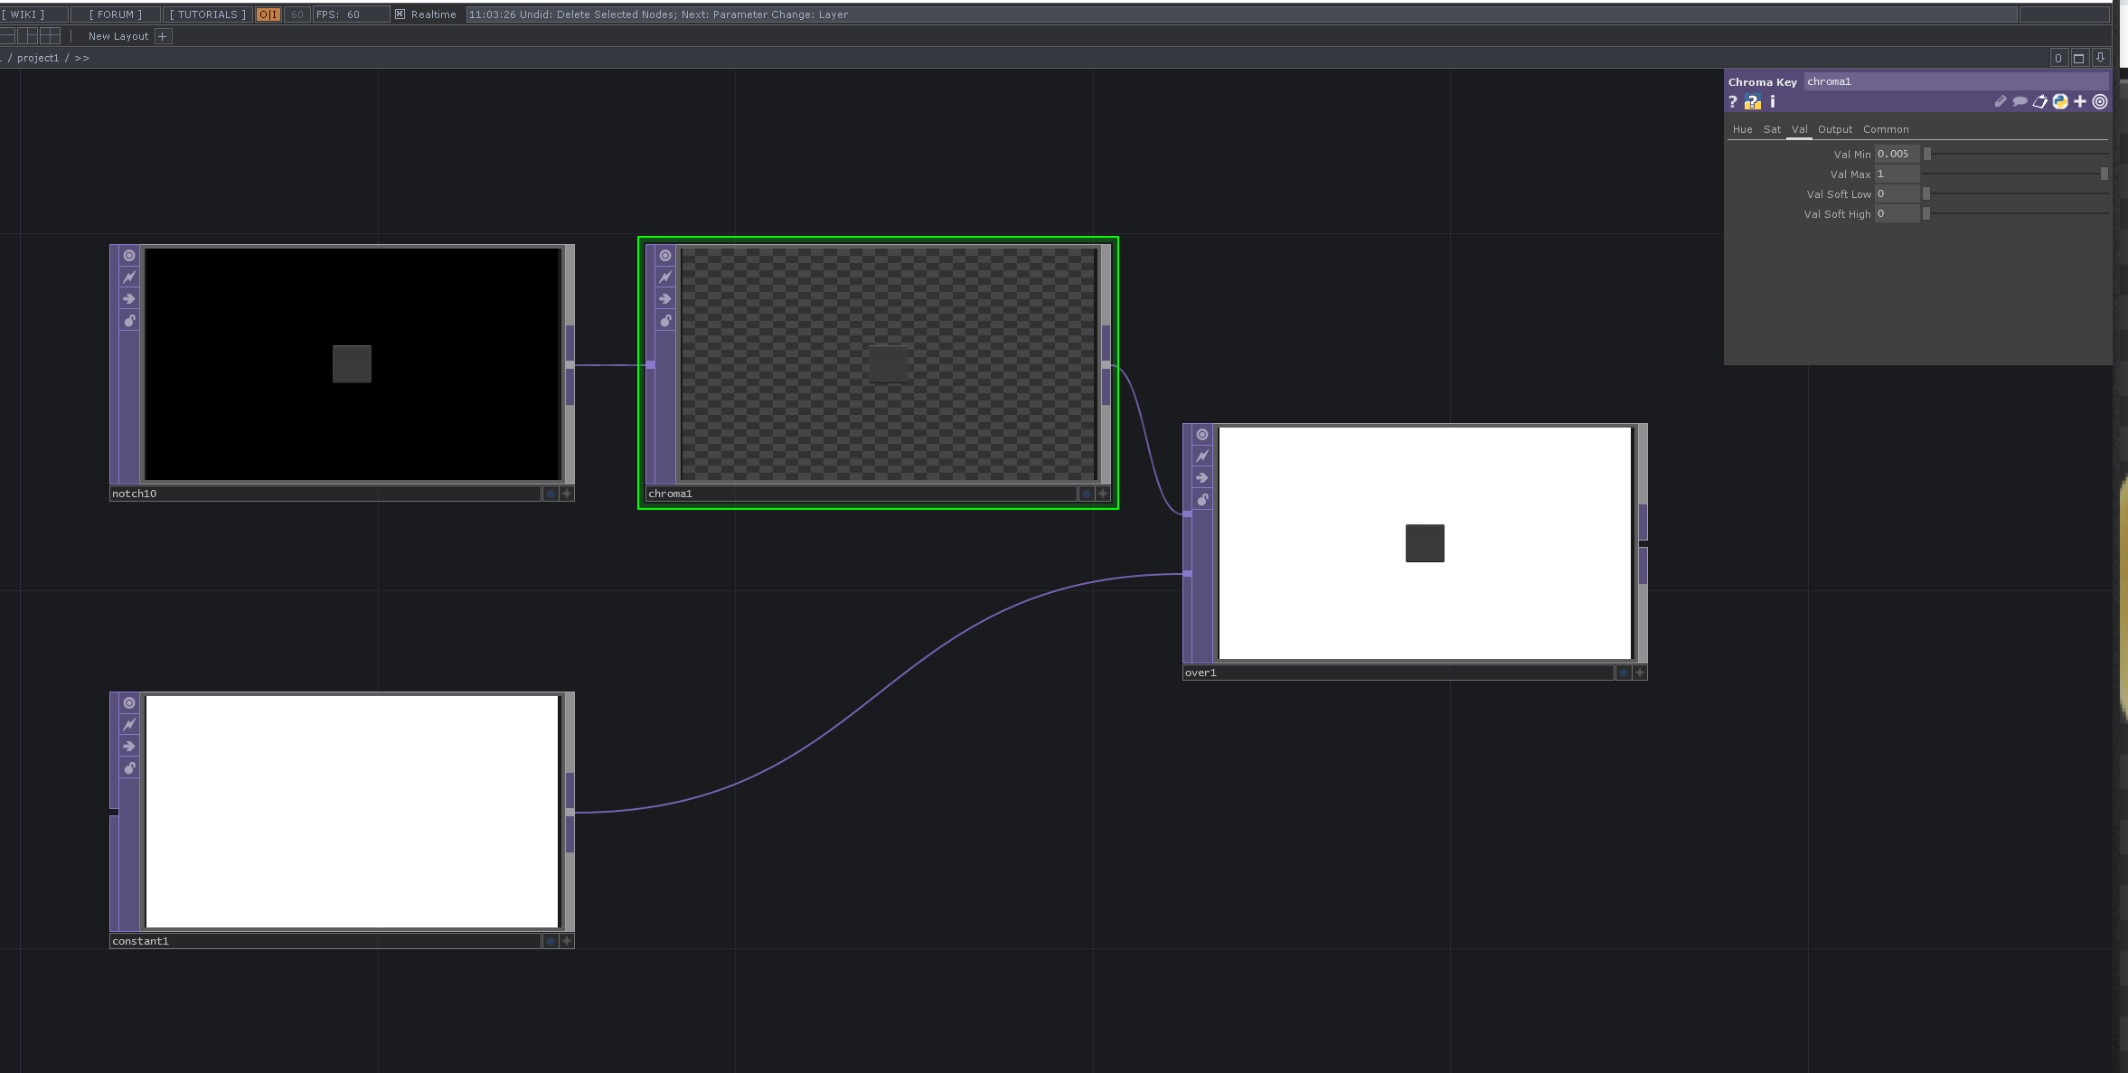This screenshot has width=2128, height=1073.
Task: Click the Val Min value field
Action: (x=1897, y=154)
